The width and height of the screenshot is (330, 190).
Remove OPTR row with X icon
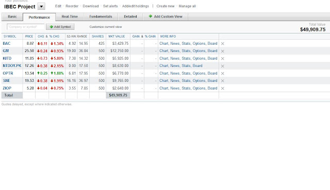tap(222, 73)
